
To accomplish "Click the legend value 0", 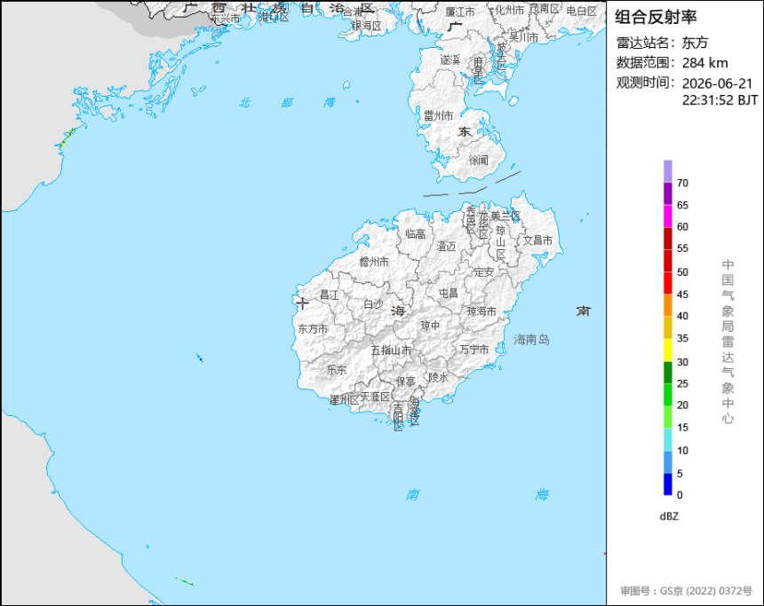I will click(x=680, y=495).
